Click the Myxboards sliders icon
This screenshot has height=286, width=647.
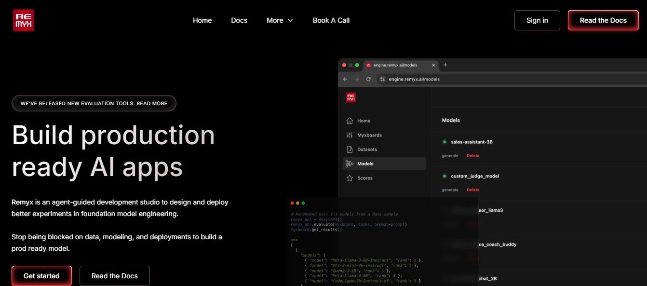point(350,135)
